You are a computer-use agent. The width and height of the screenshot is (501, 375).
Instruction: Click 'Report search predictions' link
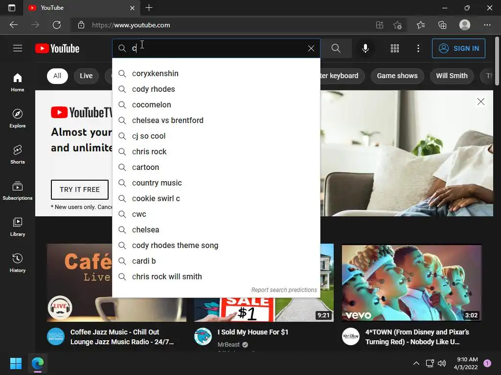coord(284,290)
